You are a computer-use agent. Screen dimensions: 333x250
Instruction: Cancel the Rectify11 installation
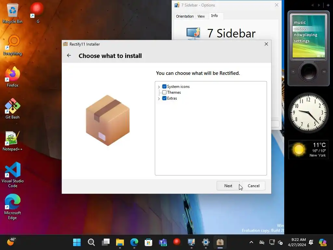[x=254, y=186]
